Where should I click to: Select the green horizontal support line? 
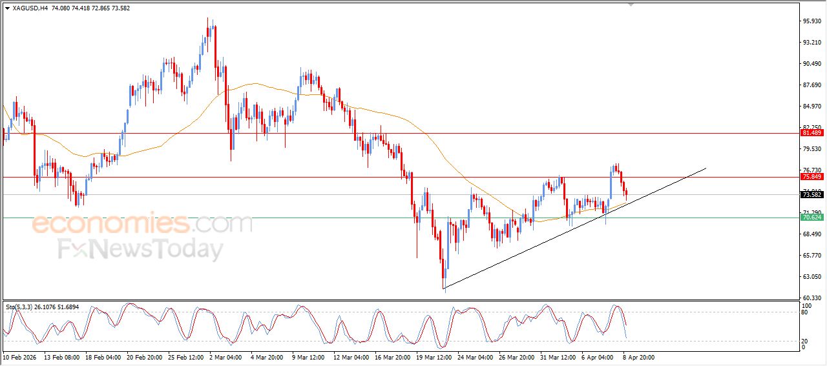point(323,218)
